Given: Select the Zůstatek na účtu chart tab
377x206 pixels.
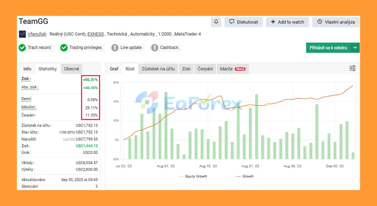Looking at the screenshot, I should (158, 69).
